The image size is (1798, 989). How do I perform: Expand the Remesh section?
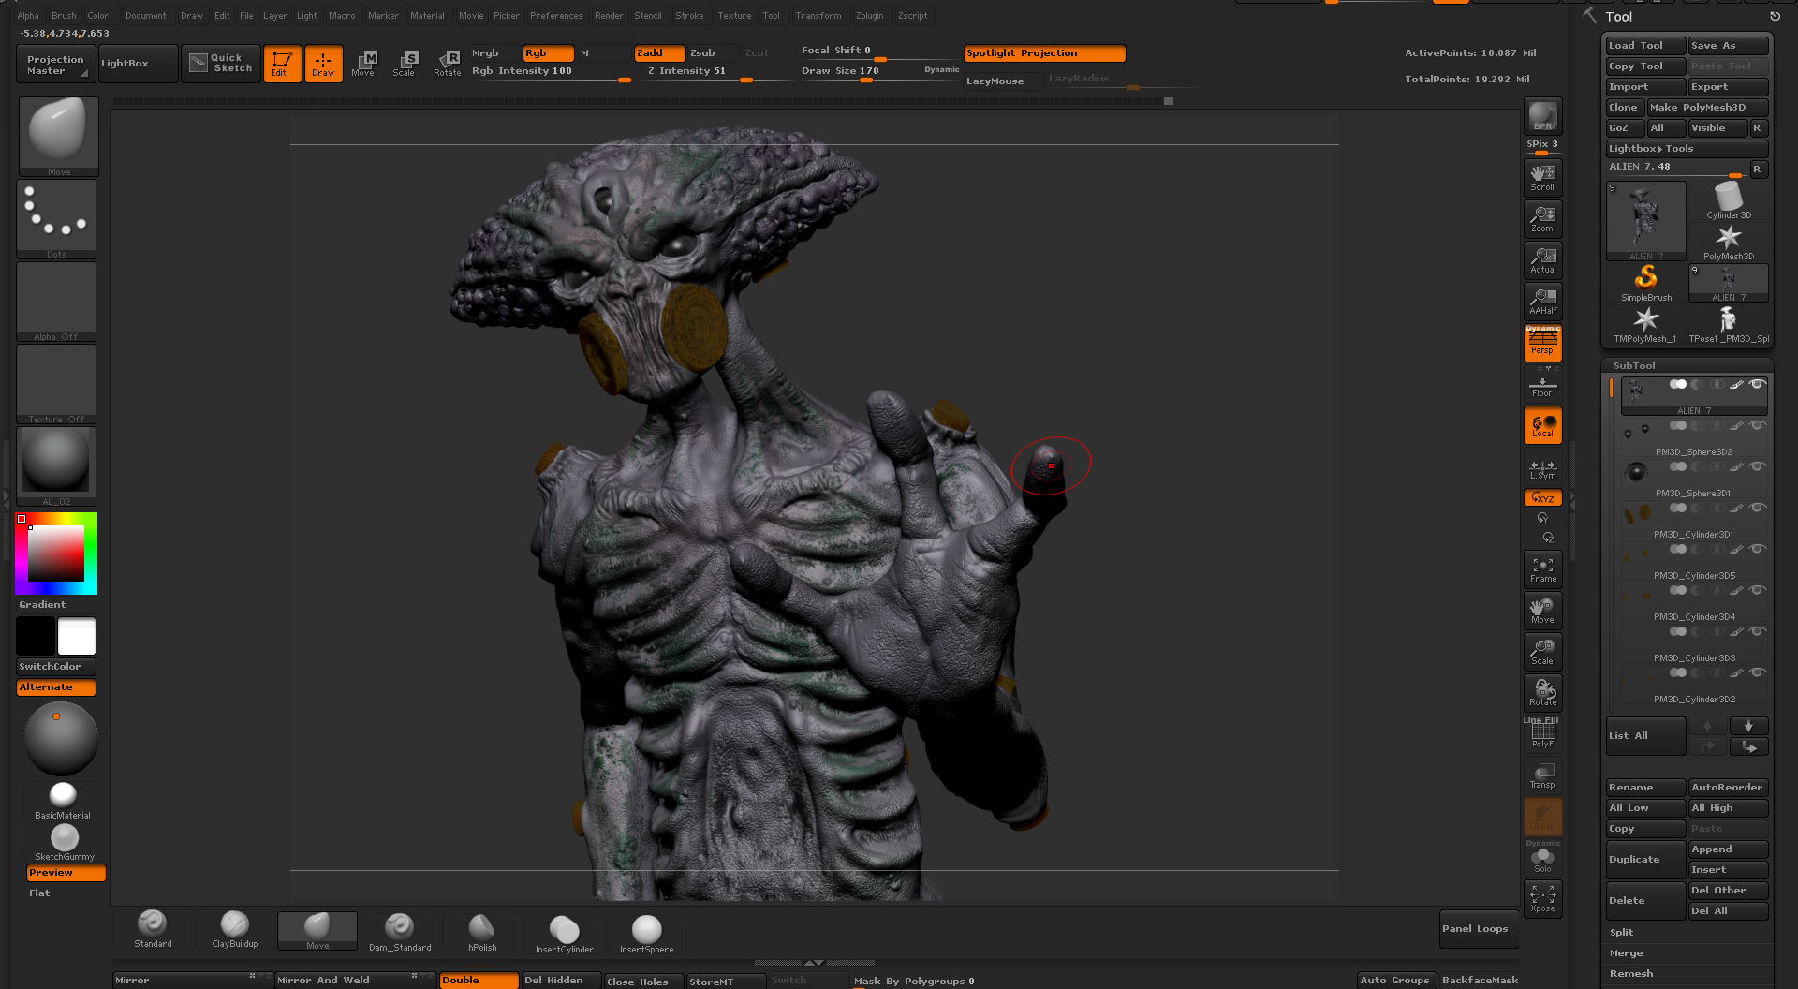click(x=1631, y=974)
